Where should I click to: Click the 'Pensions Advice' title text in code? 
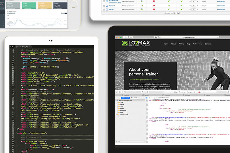click(37, 89)
